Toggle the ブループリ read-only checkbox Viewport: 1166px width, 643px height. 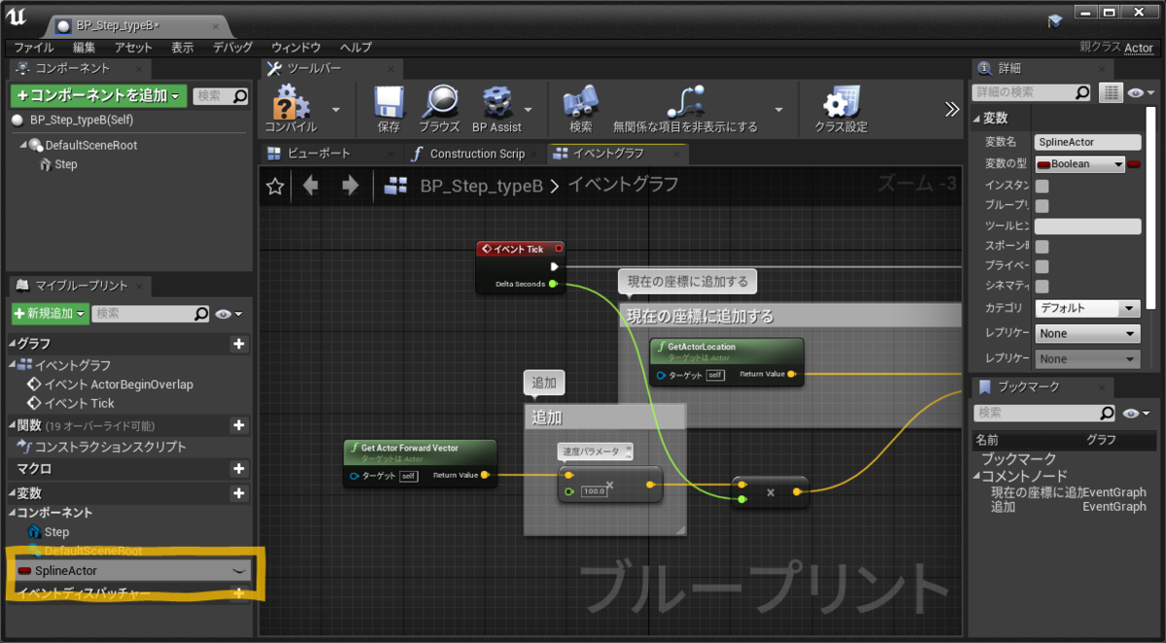point(1042,206)
